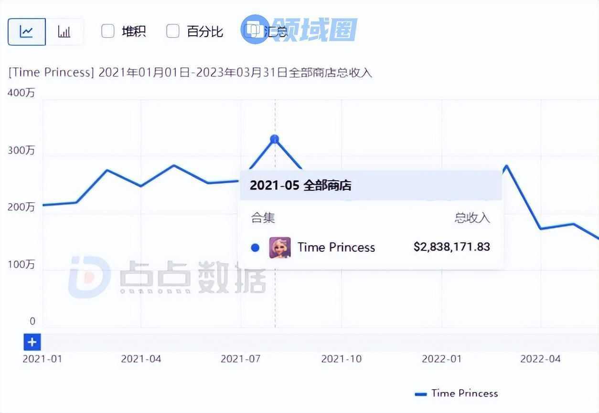This screenshot has height=413, width=599.
Task: Click the 2021-01 x-axis label
Action: click(42, 359)
